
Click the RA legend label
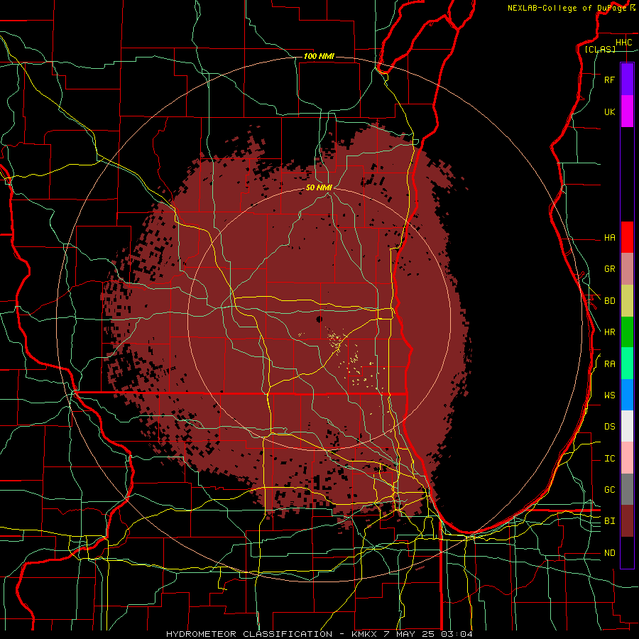pyautogui.click(x=609, y=364)
